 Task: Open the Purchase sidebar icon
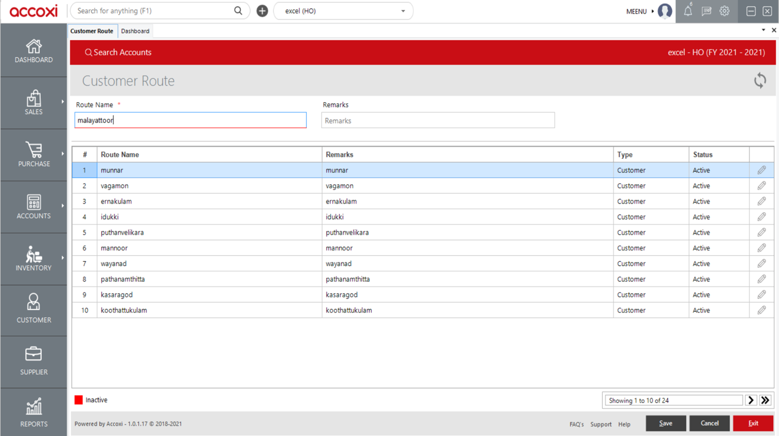[33, 154]
